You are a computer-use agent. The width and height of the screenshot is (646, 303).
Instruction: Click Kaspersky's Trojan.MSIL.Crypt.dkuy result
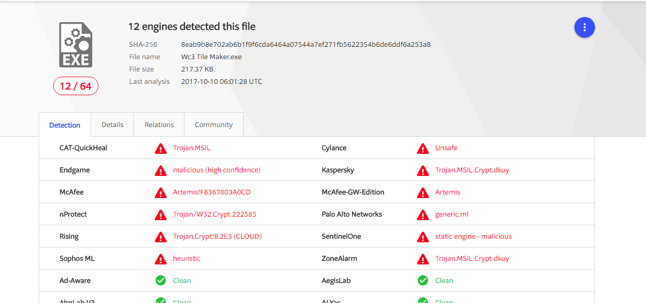pos(472,170)
